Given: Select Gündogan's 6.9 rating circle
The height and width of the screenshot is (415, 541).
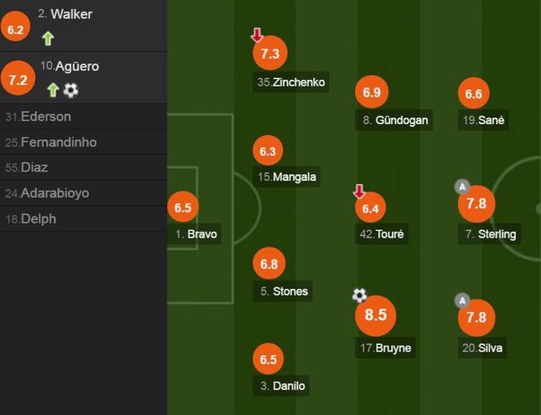Looking at the screenshot, I should click(x=371, y=93).
